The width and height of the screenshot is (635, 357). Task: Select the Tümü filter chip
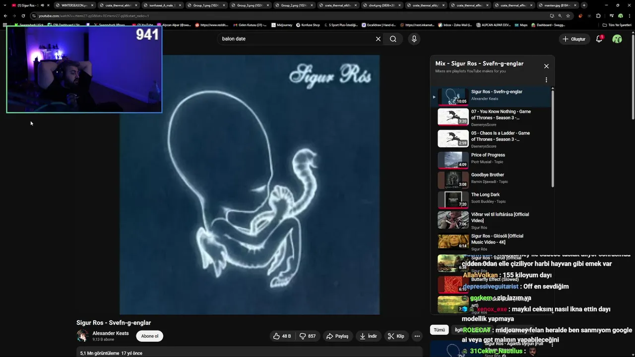tap(440, 330)
